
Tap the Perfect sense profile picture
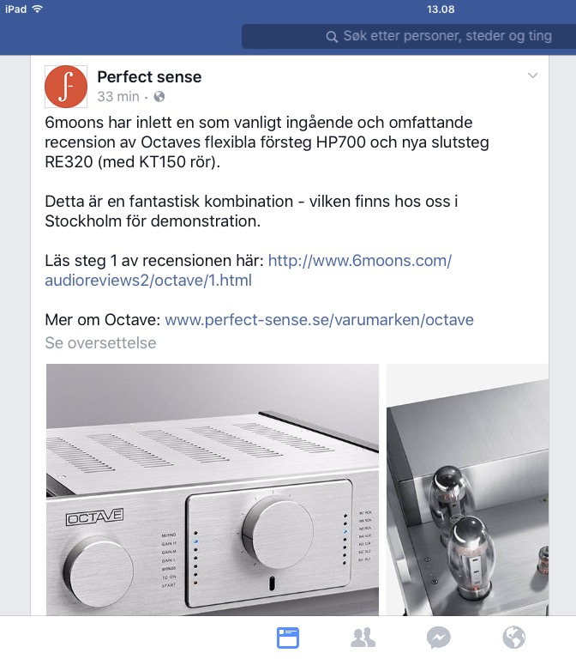click(66, 86)
